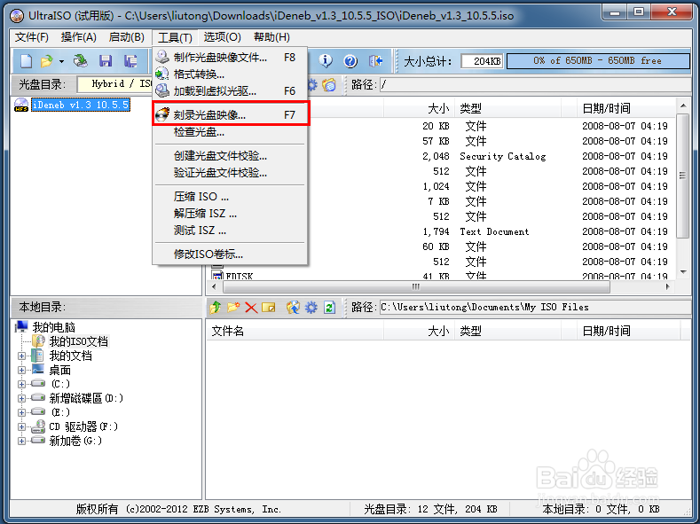Choose 压缩 ISO ... menu entry

click(231, 197)
